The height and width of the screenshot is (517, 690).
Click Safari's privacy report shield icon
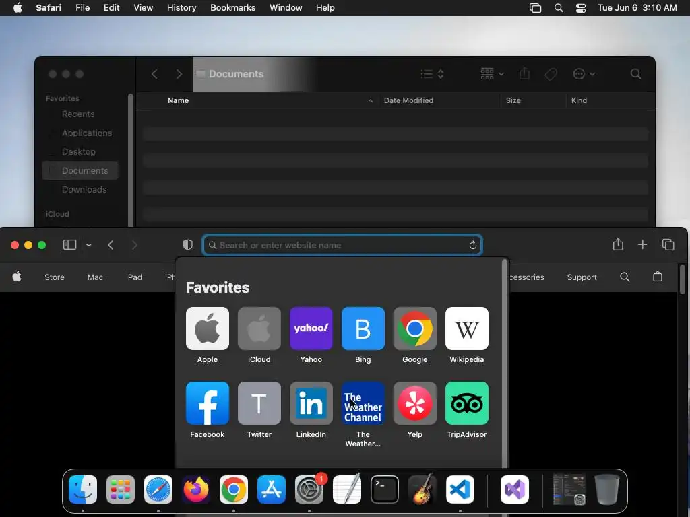[x=188, y=245]
